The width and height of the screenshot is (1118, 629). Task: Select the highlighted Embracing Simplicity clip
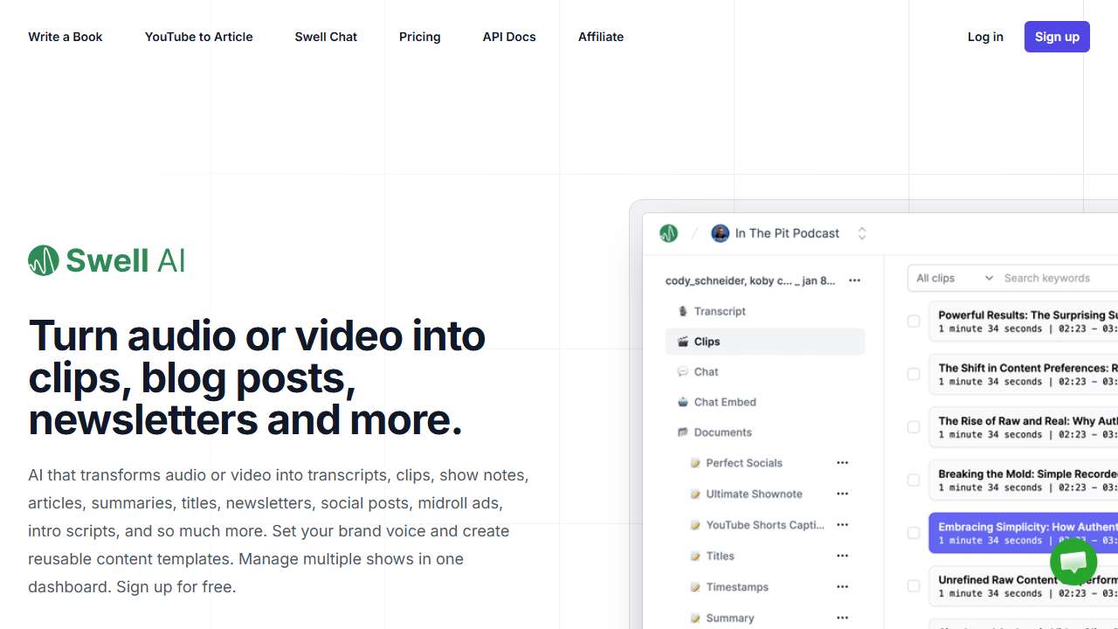click(x=1024, y=533)
